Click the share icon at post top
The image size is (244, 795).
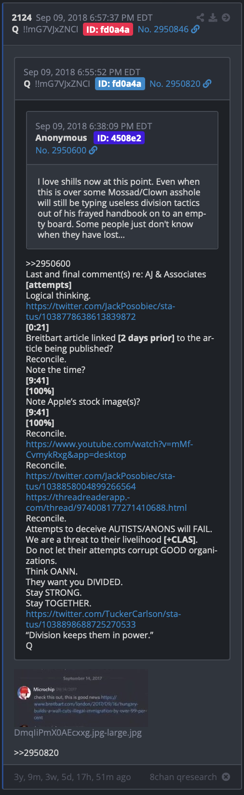[x=200, y=18]
